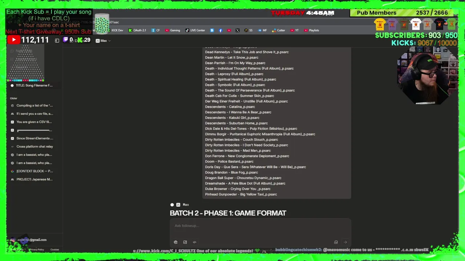465x261 pixels.
Task: Click 'Der Weg Einer Freiheit - Unstille' line
Action: point(246,101)
